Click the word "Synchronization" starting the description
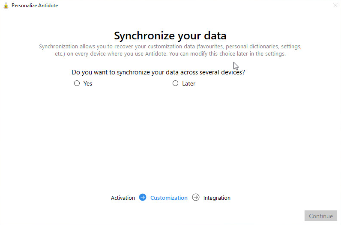 [59, 46]
